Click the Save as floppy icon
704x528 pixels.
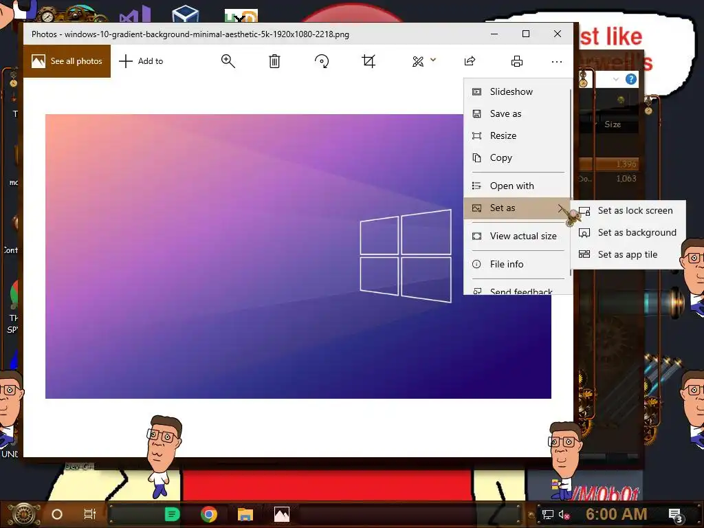(x=477, y=114)
